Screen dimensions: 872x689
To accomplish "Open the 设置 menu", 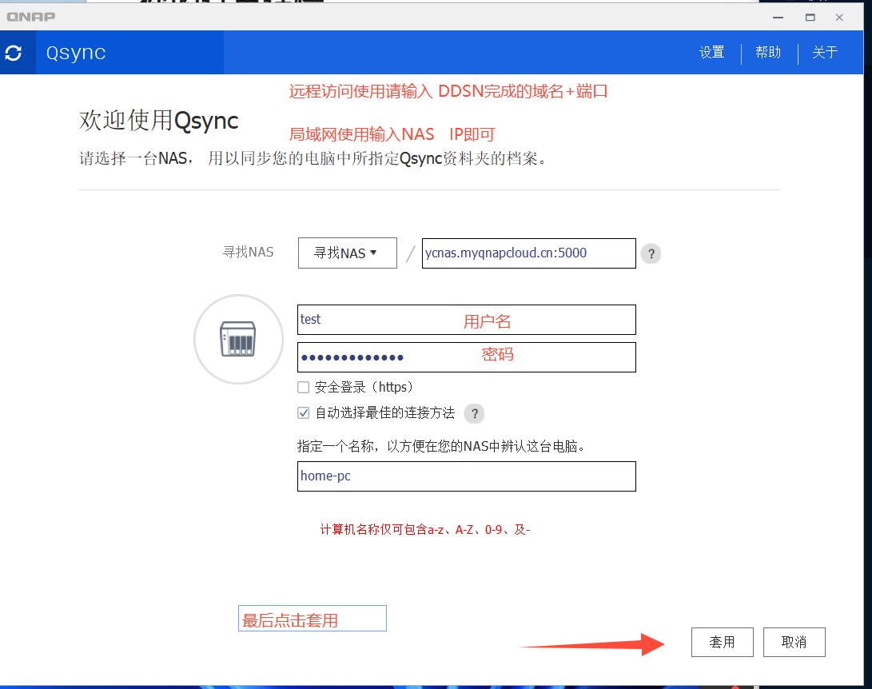I will [x=711, y=52].
